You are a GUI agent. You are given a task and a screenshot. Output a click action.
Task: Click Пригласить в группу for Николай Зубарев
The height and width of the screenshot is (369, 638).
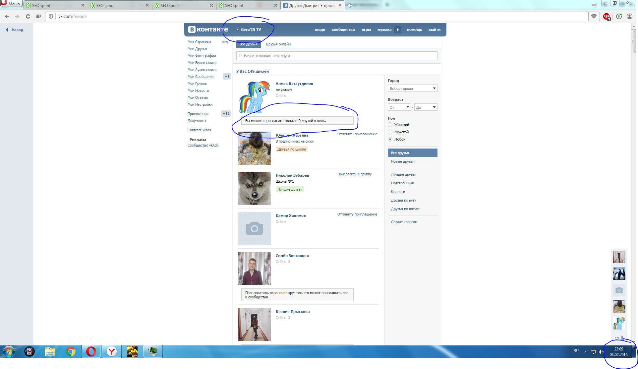pyautogui.click(x=354, y=174)
